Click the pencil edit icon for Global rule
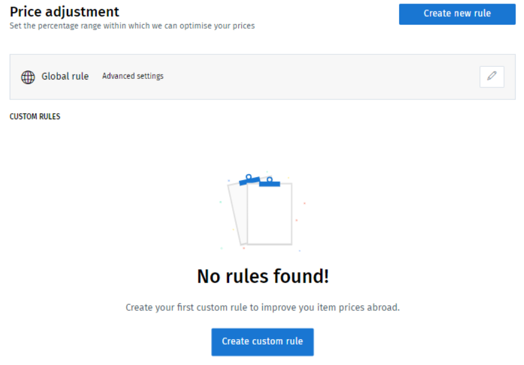524x365 pixels. 491,77
